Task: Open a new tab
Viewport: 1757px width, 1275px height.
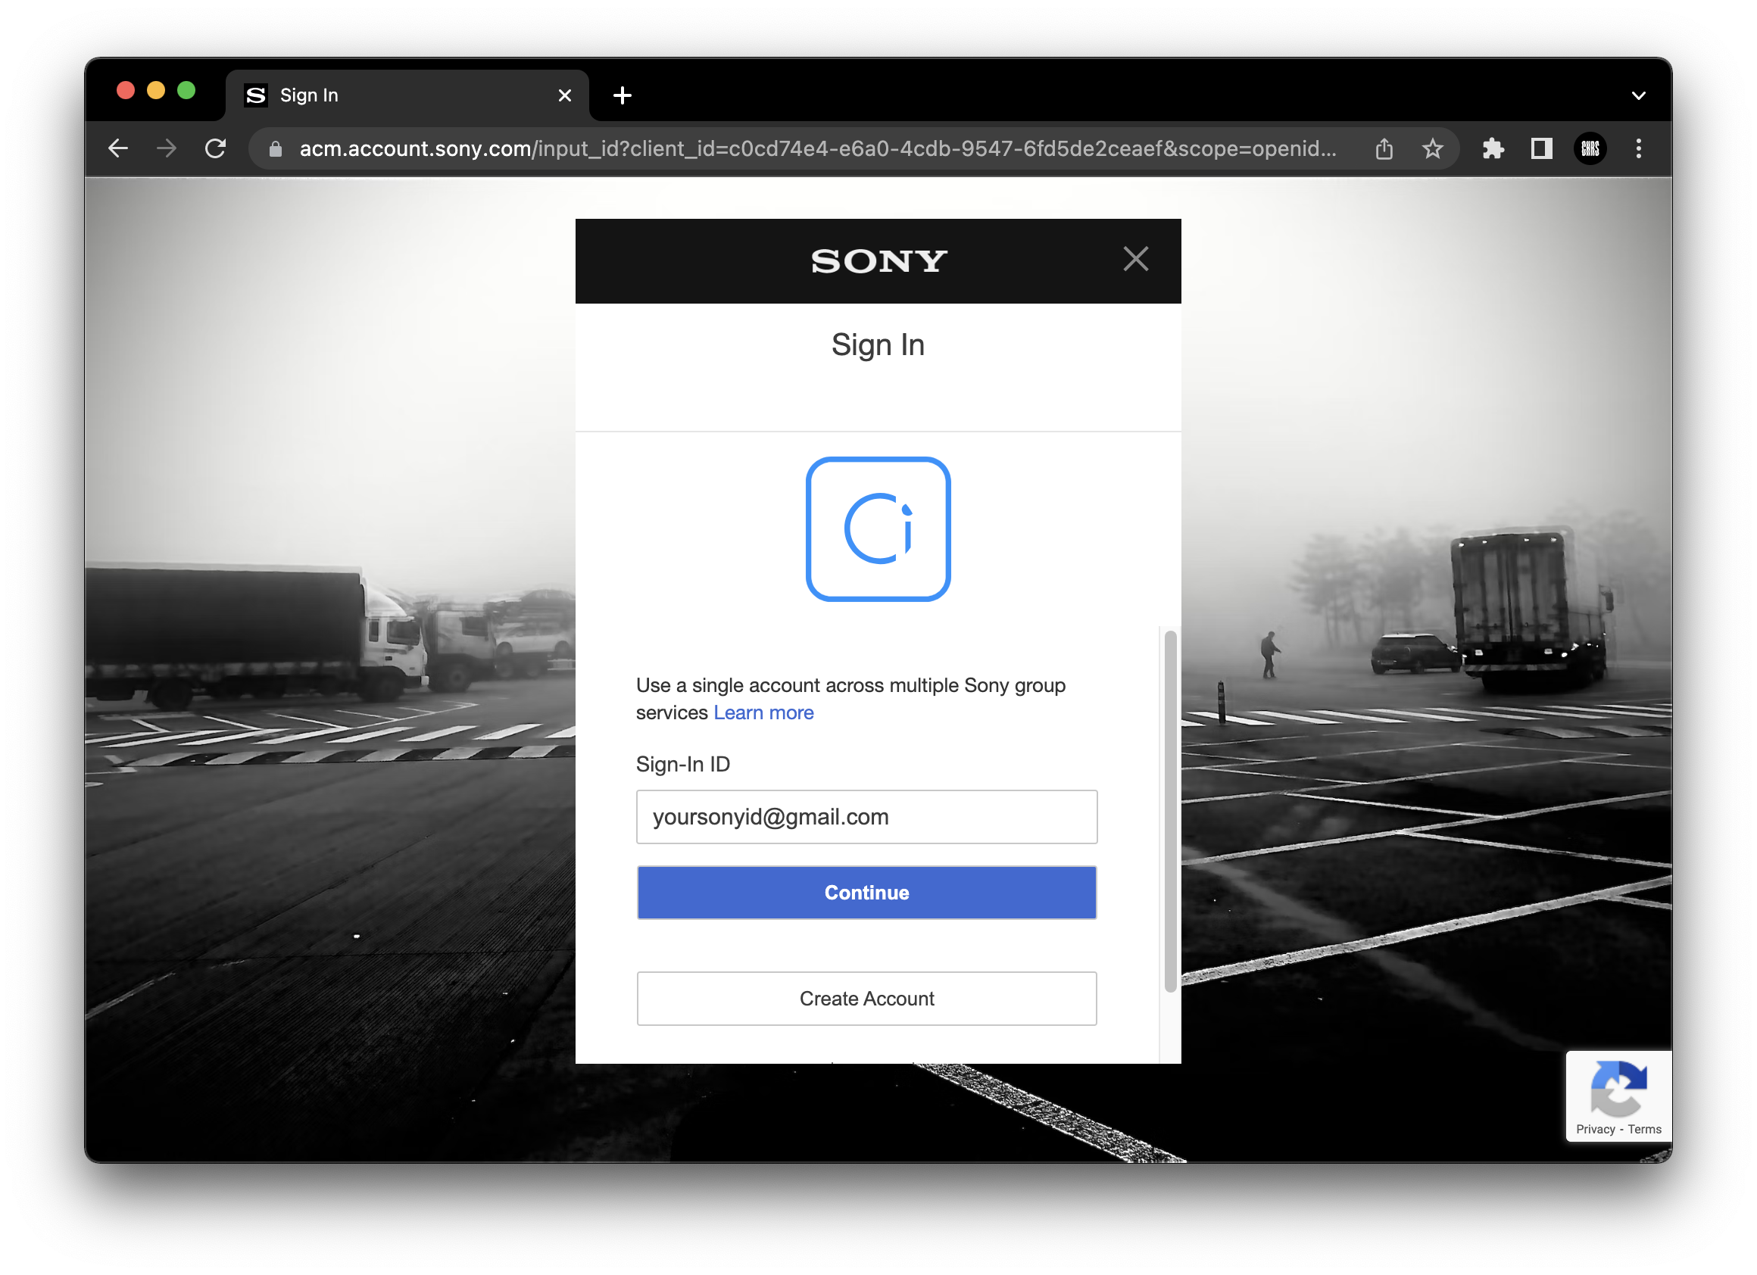Action: click(622, 95)
